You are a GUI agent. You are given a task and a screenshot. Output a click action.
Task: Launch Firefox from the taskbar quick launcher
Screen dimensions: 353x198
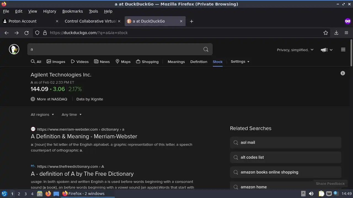coord(48,194)
